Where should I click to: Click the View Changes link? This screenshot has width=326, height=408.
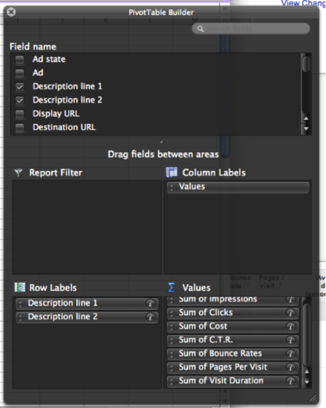(303, 3)
